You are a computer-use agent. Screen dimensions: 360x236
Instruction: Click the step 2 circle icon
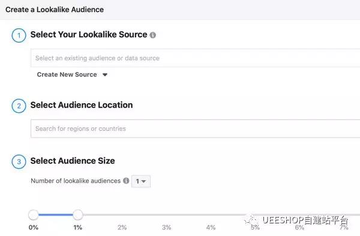(x=19, y=106)
